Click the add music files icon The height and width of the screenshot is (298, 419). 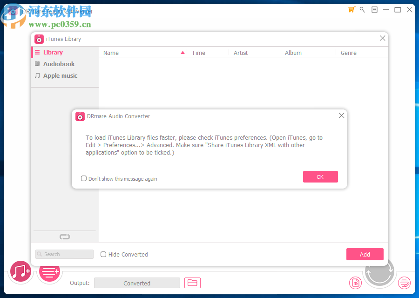pos(20,271)
